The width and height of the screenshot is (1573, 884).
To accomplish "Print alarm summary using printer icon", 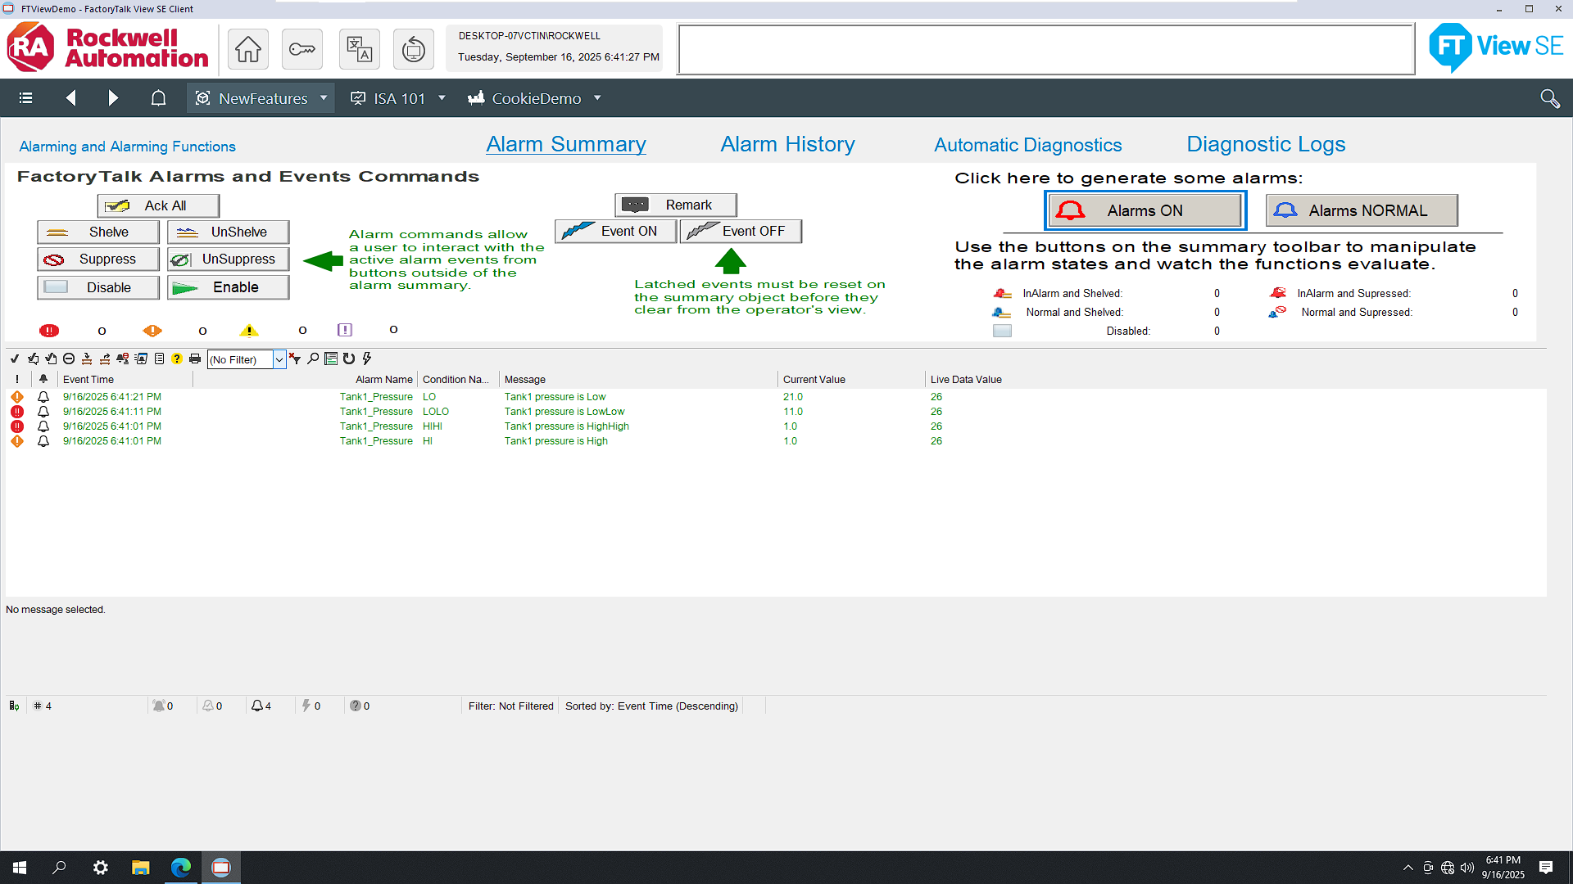I will pos(195,359).
